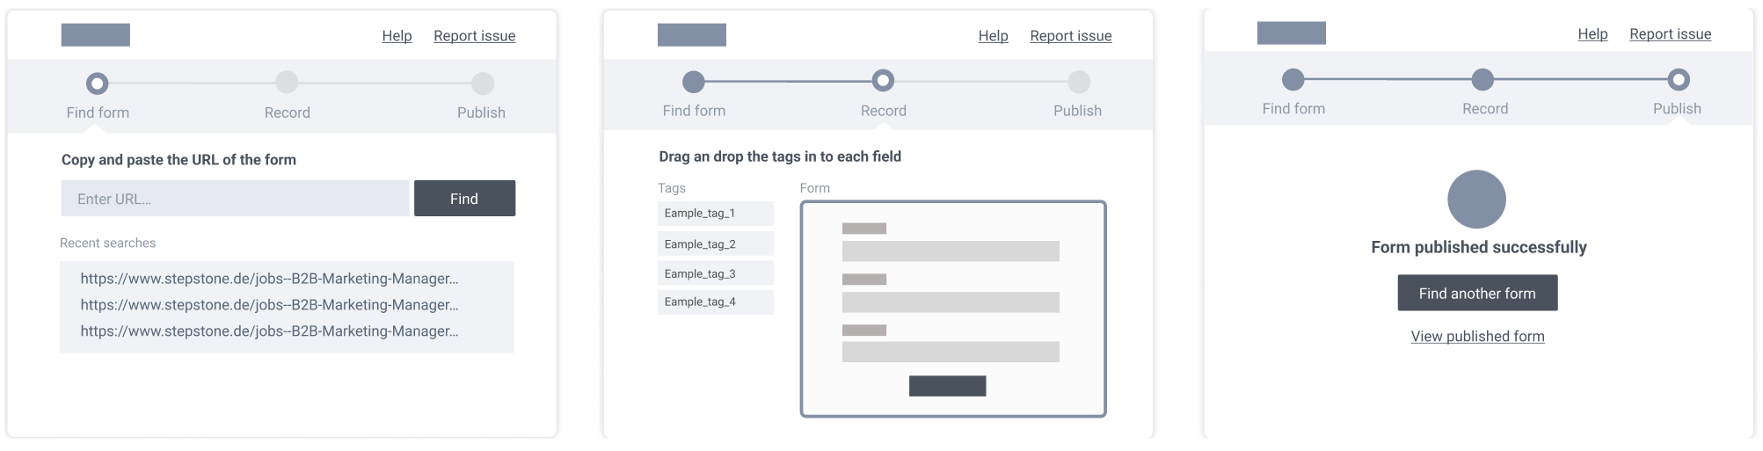This screenshot has width=1763, height=451.
Task: Select the Eample_tag_1 tag
Action: (716, 214)
